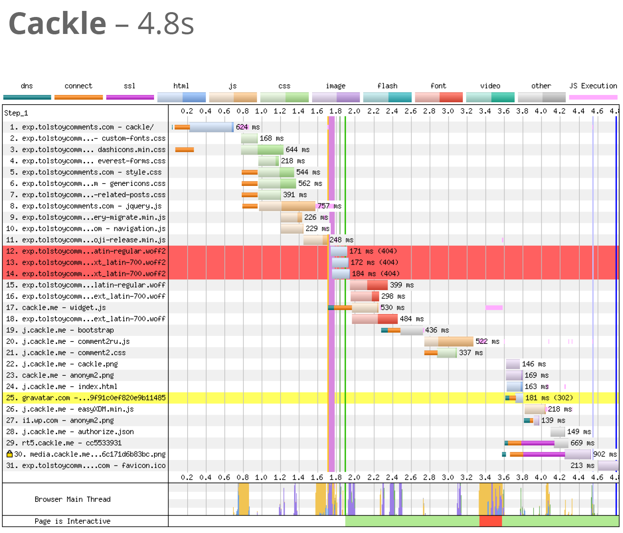Click the red segment in Page is Interactive bar

490,521
